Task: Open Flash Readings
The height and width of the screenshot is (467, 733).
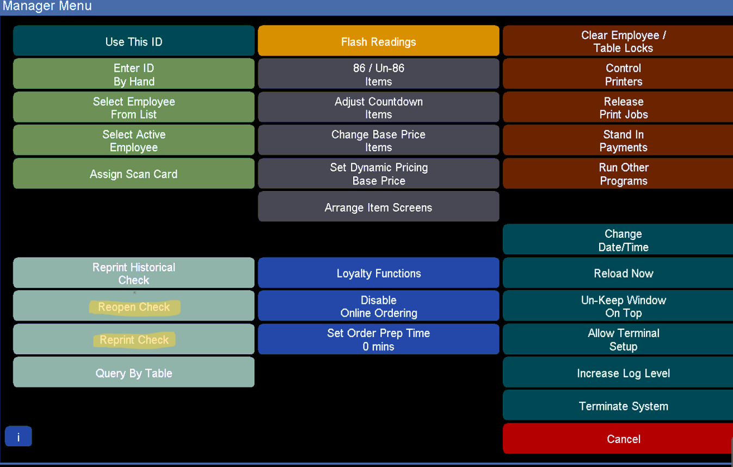Action: point(379,41)
